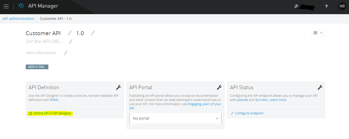This screenshot has width=349, height=139.
Task: Open the hamburger navigation menu
Action: 6,7
